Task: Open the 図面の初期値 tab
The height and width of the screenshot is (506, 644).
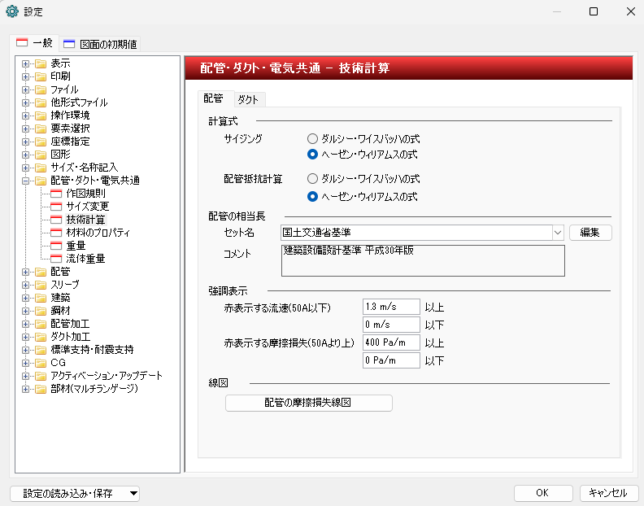Action: [x=102, y=43]
